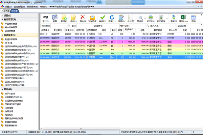This screenshot has width=203, height=135.
Task: Click the 导到Excel export icon
Action: coord(182,18)
